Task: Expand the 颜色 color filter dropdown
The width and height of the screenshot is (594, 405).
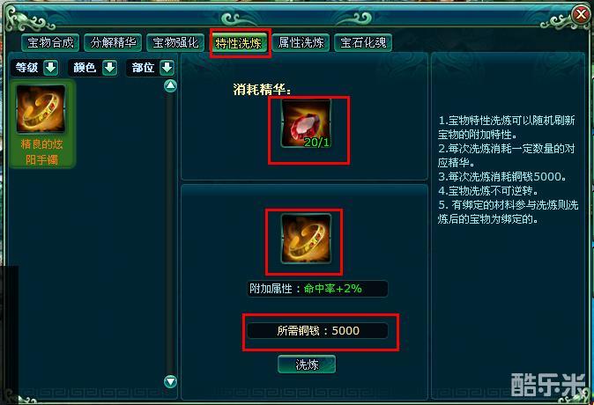Action: (109, 68)
